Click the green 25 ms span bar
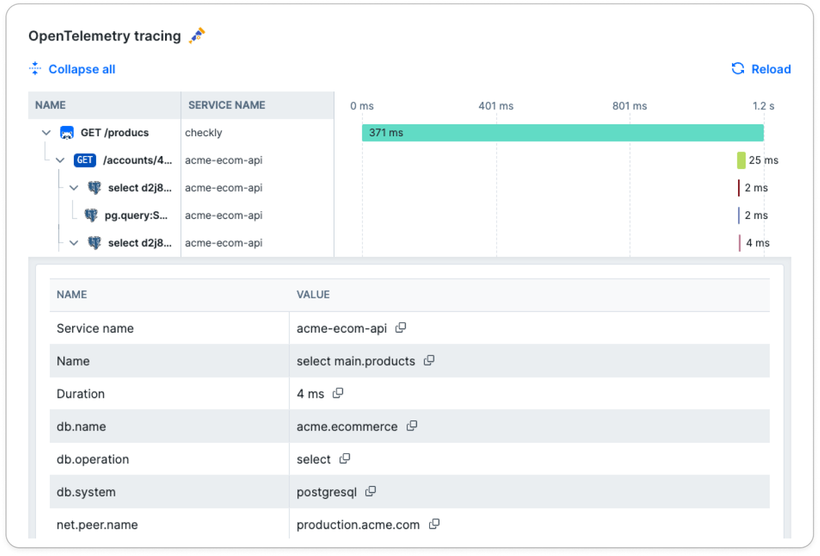Image resolution: width=820 pixels, height=556 pixels. pyautogui.click(x=741, y=160)
